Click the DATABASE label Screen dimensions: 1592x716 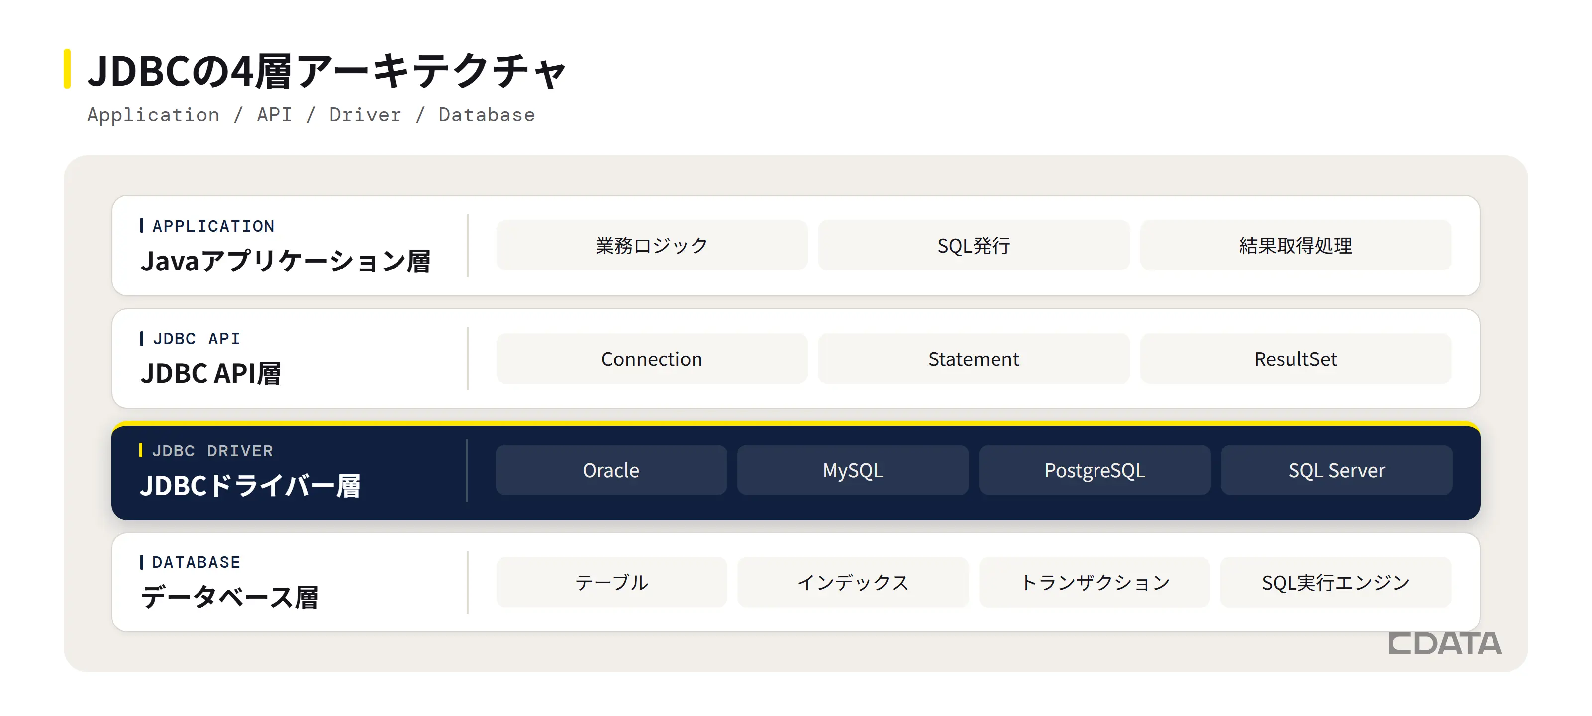(x=196, y=562)
